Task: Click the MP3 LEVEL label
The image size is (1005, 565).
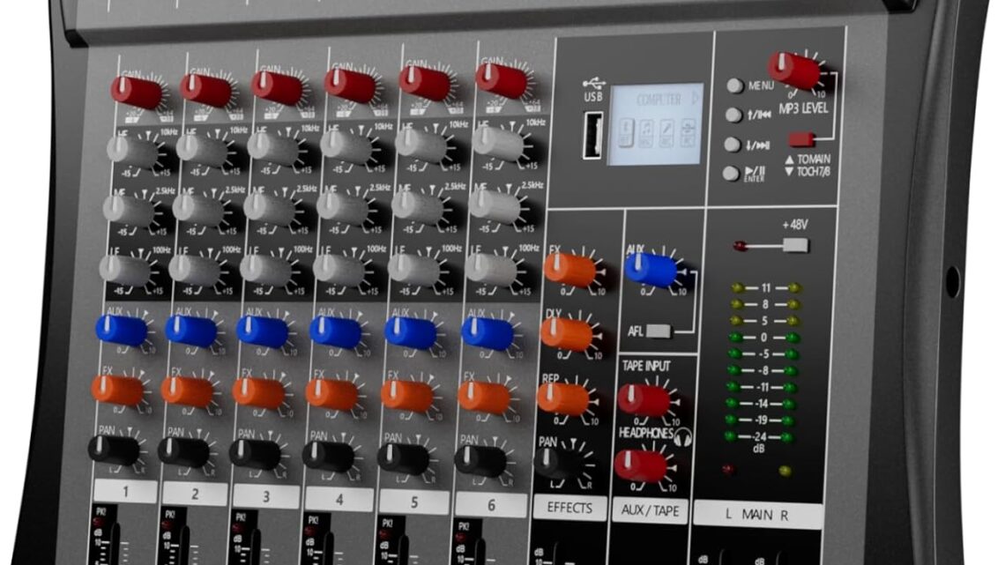Action: [803, 108]
